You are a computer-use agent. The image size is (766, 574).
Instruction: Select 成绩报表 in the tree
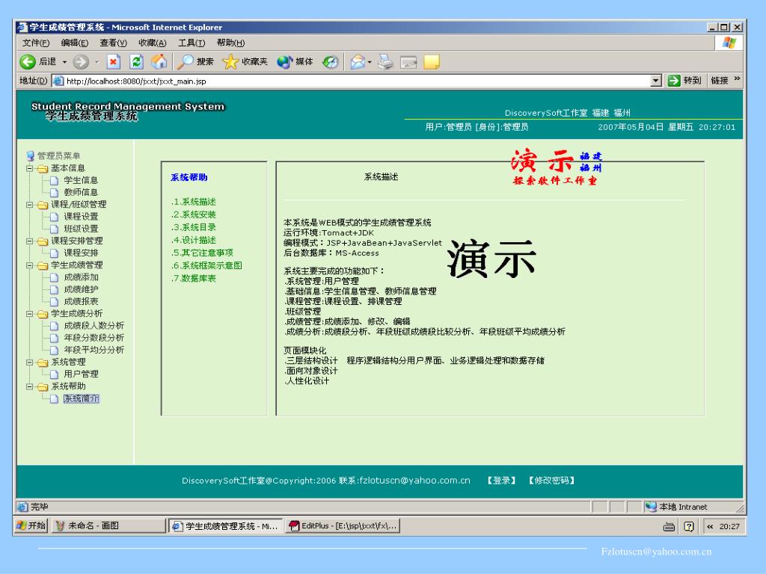81,302
